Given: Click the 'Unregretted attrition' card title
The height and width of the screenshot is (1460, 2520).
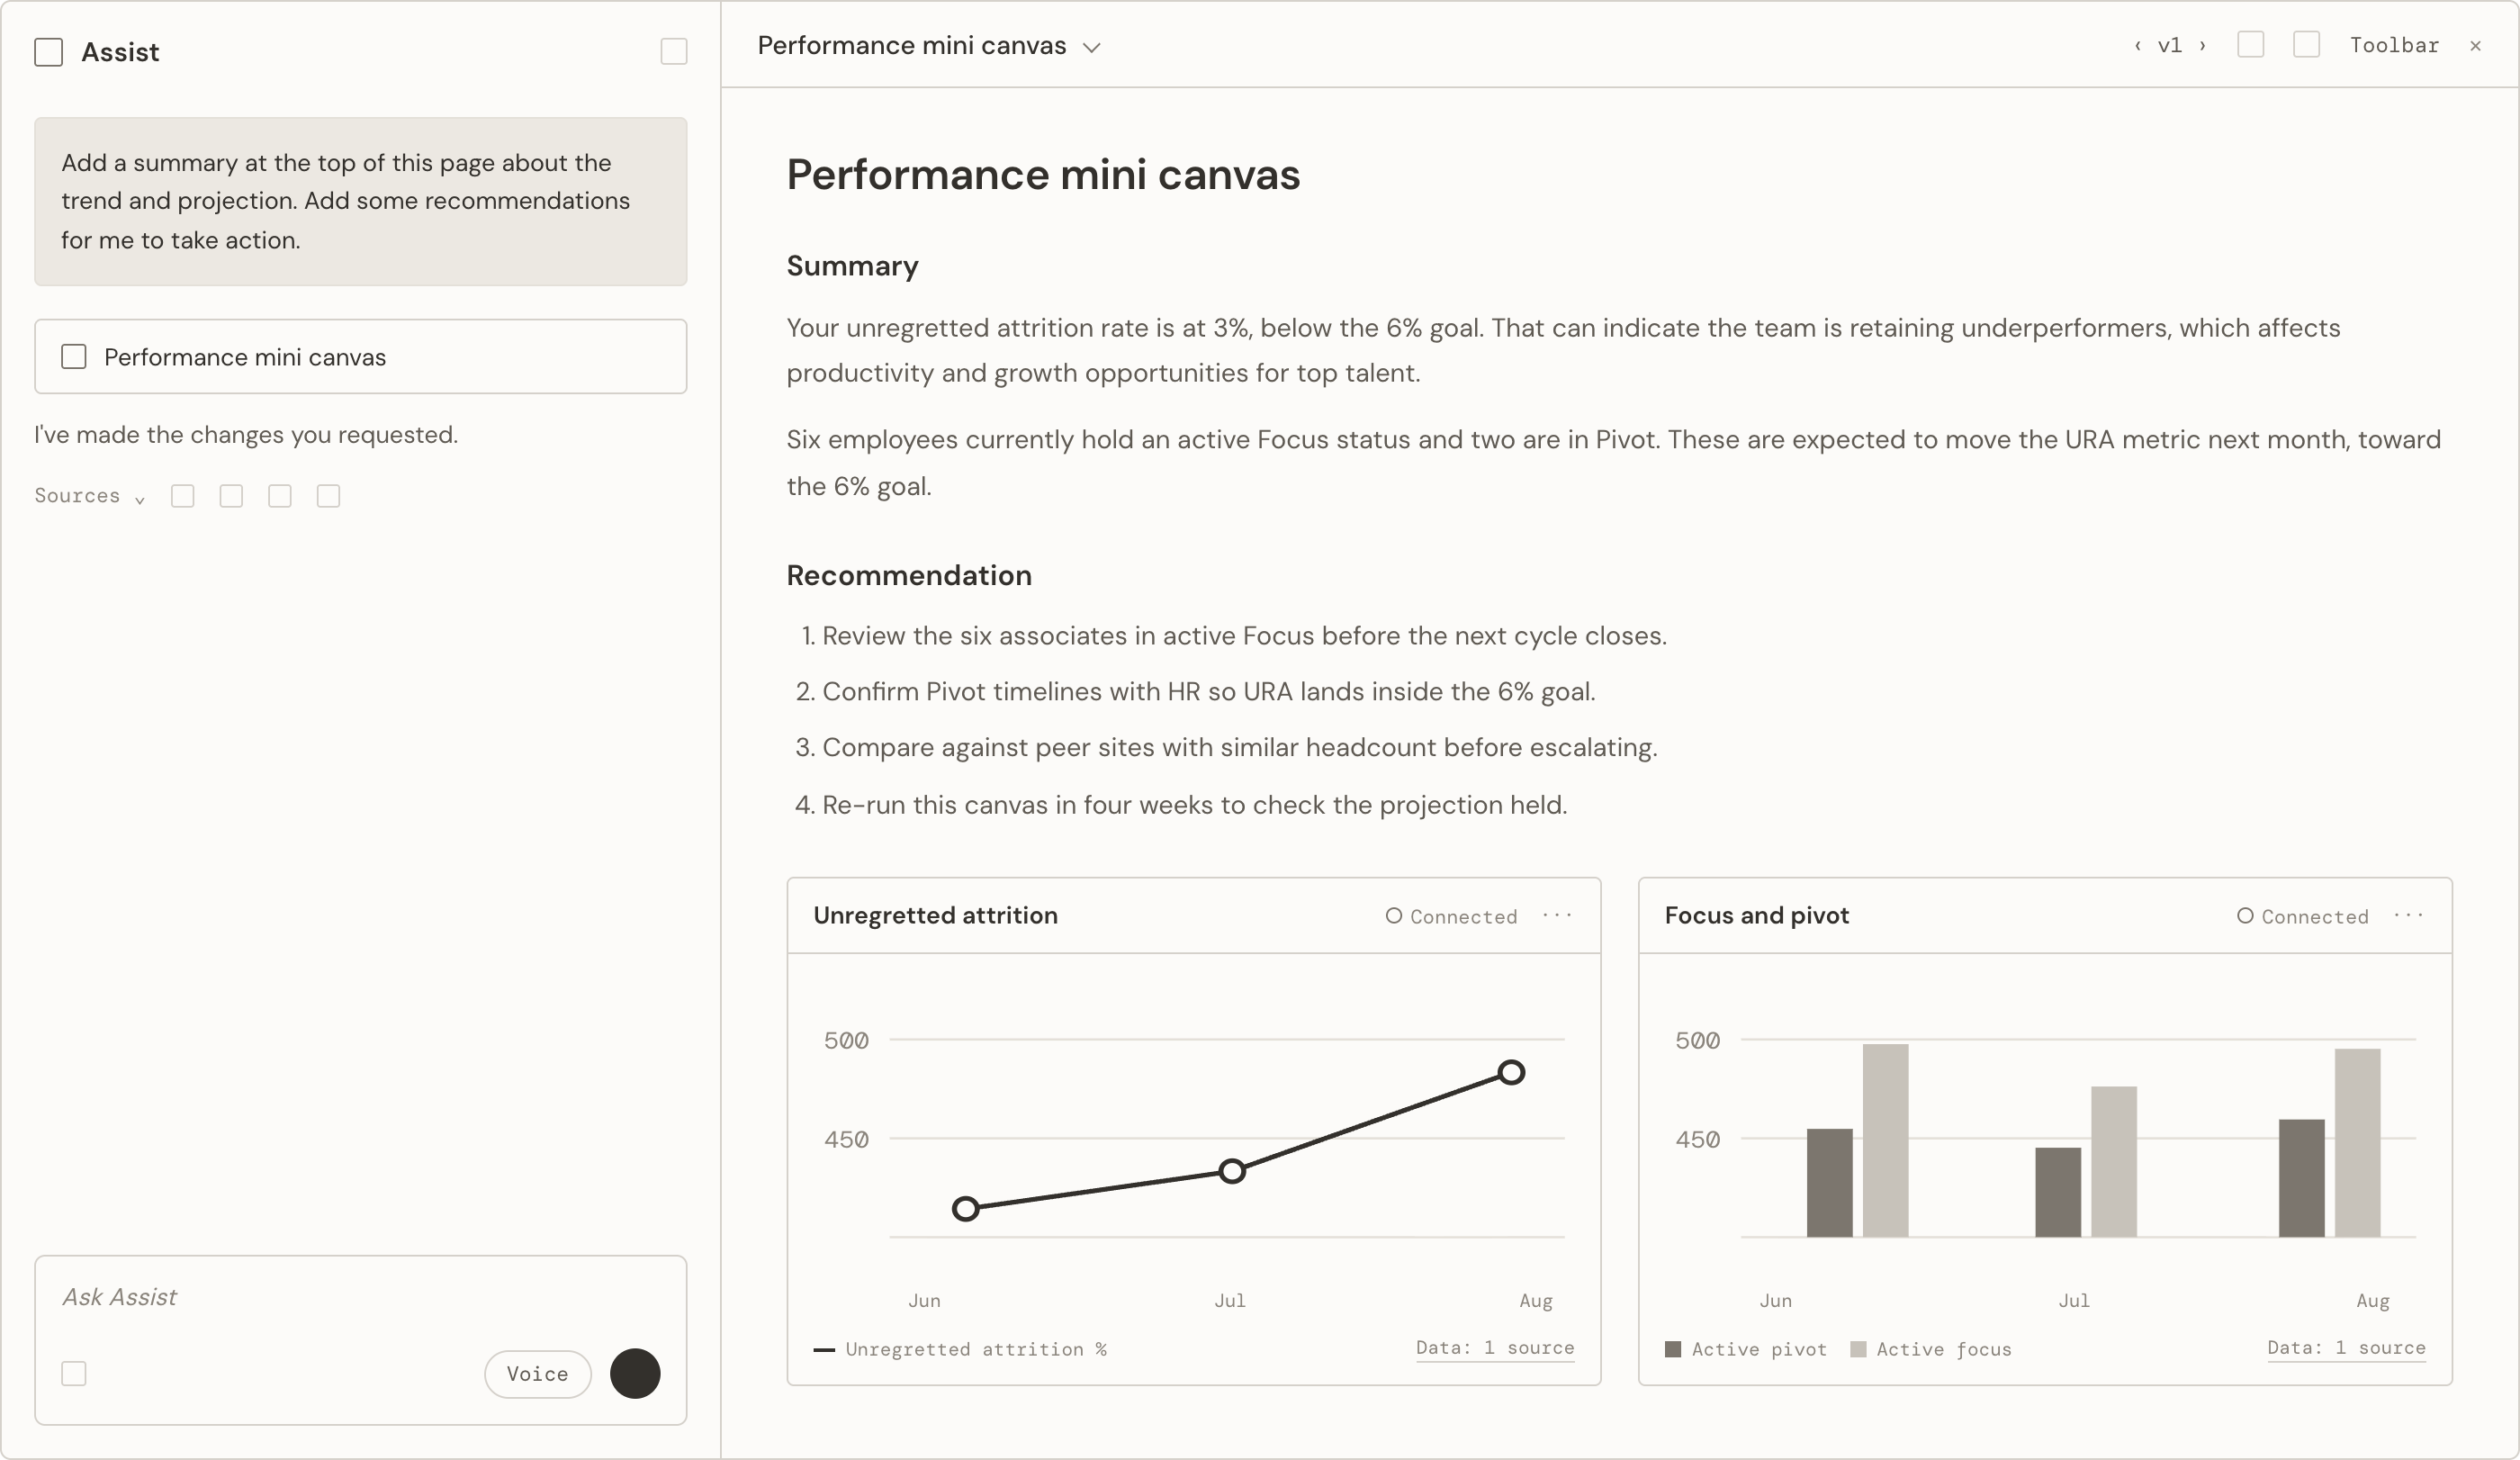Looking at the screenshot, I should tap(935, 916).
